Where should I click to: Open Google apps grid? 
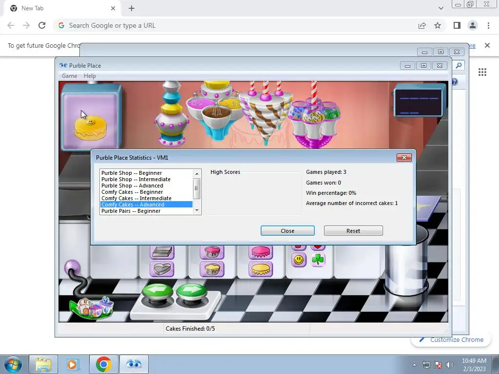point(482,72)
